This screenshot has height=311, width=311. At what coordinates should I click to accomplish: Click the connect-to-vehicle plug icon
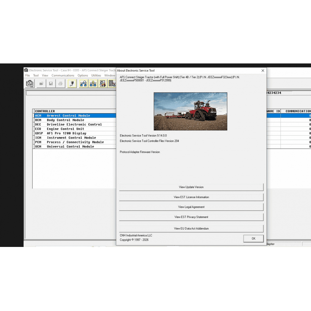click(x=72, y=83)
